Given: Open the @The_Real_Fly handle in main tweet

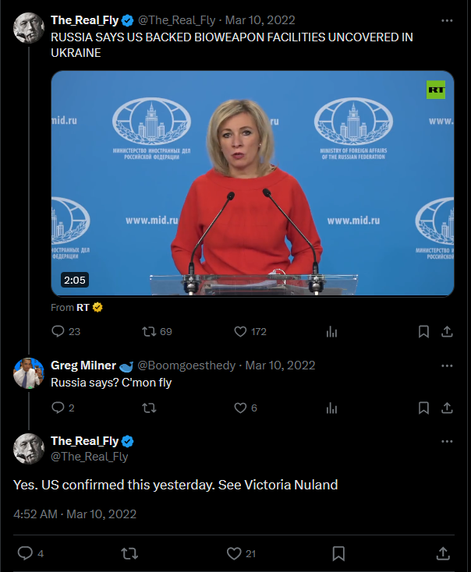Looking at the screenshot, I should pos(90,457).
